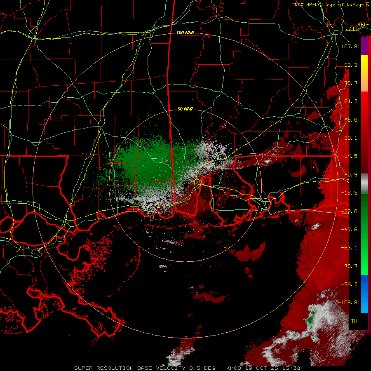
Task: Click the 30.1 velocity legend value
Action: tap(351, 138)
